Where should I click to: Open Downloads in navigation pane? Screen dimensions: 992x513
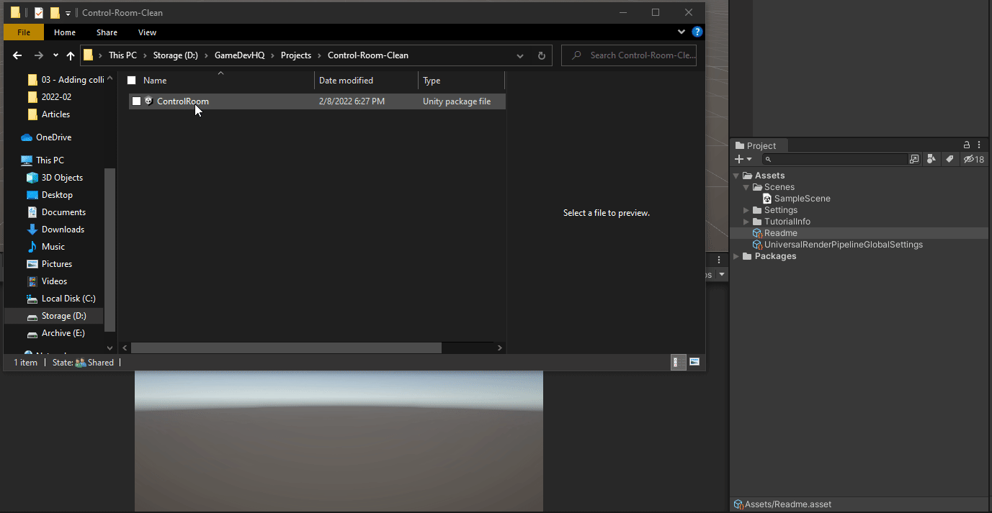click(55, 230)
